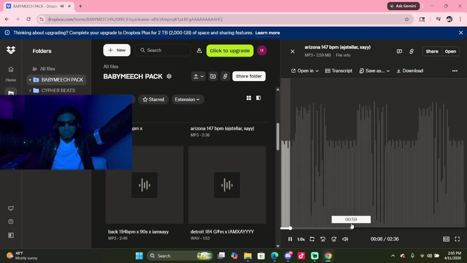Dismiss the upgrade banner

tap(461, 33)
